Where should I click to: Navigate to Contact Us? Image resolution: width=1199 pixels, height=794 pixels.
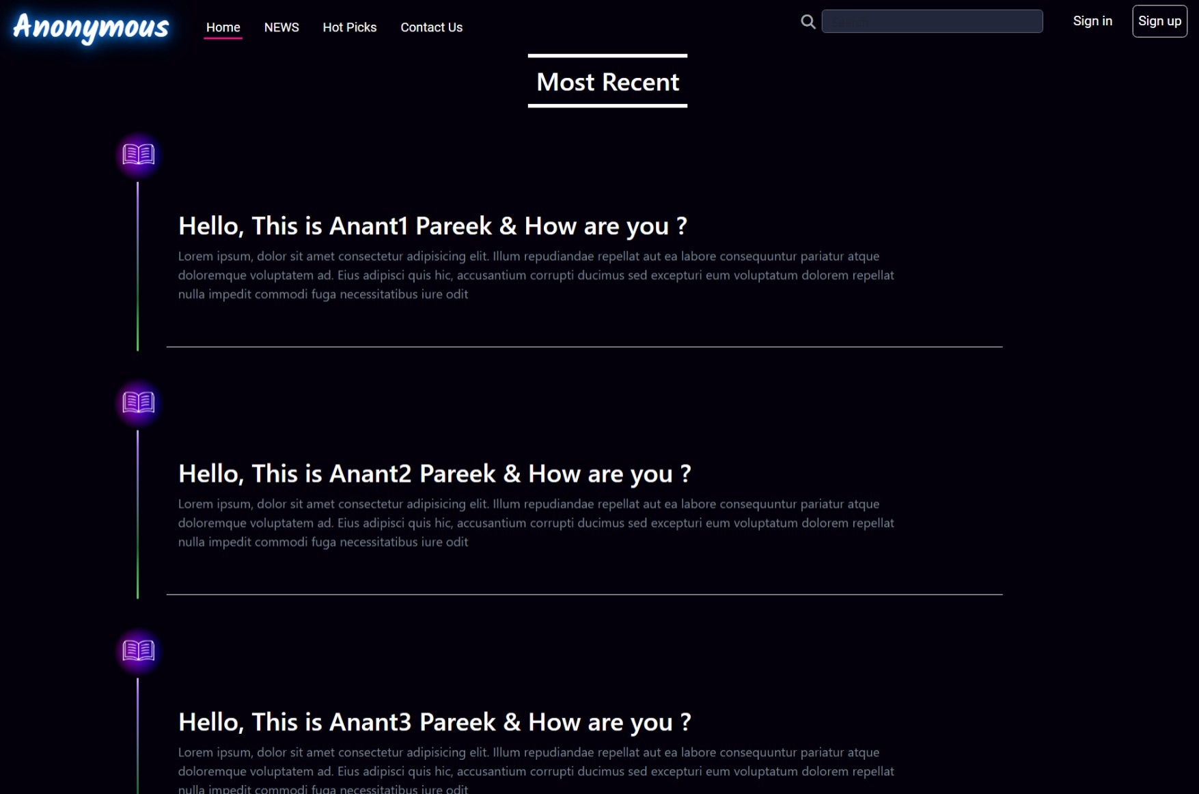click(431, 27)
